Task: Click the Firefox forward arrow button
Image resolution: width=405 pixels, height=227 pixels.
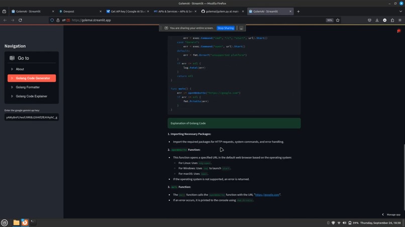Action: coord(13,20)
